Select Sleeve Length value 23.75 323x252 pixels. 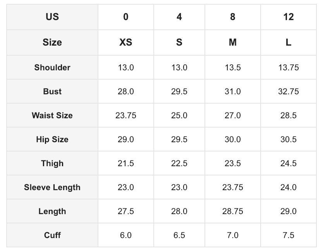click(233, 187)
